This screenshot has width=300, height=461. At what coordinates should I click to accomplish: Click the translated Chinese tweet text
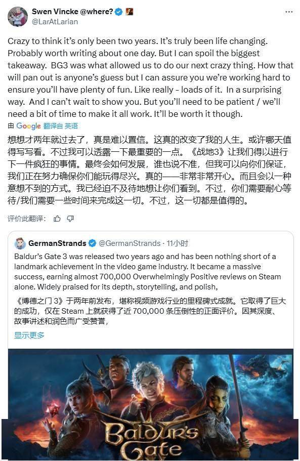[x=150, y=170]
